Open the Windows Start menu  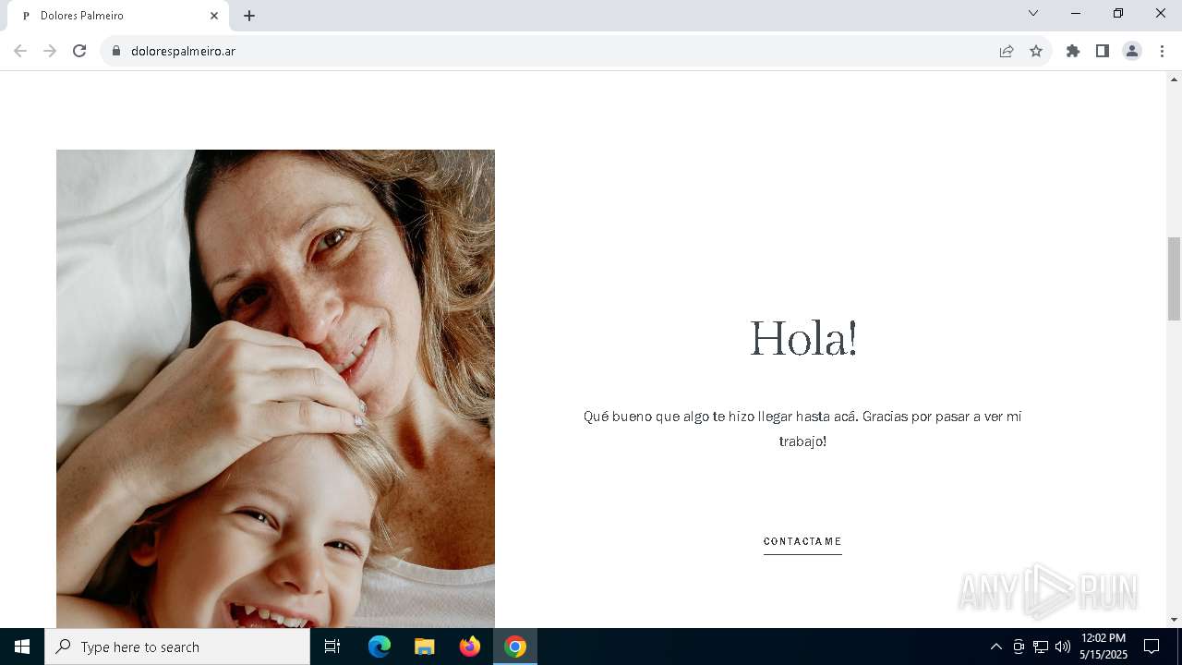[22, 647]
